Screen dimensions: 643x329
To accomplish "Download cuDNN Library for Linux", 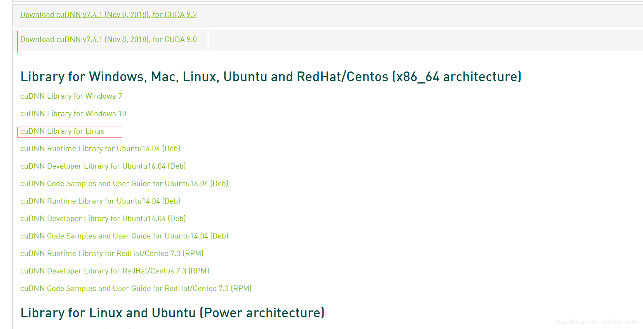I will (x=62, y=131).
